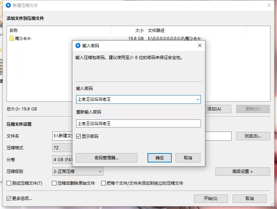This screenshot has width=277, height=209.
Task: Click 浏览(B)... to choose location
Action: 253,136
